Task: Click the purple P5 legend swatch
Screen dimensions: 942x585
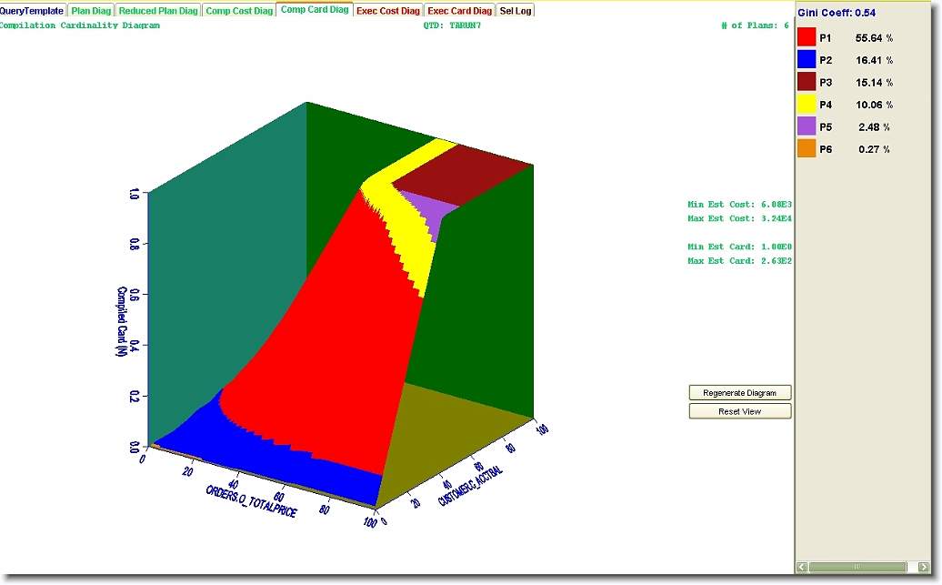Action: point(807,126)
